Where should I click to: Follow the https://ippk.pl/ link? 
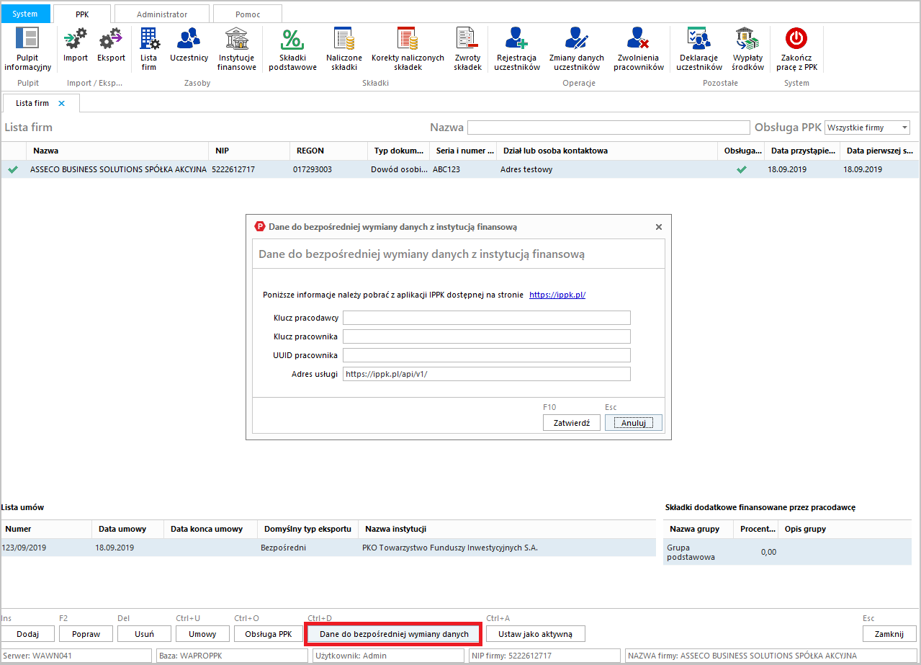click(557, 295)
